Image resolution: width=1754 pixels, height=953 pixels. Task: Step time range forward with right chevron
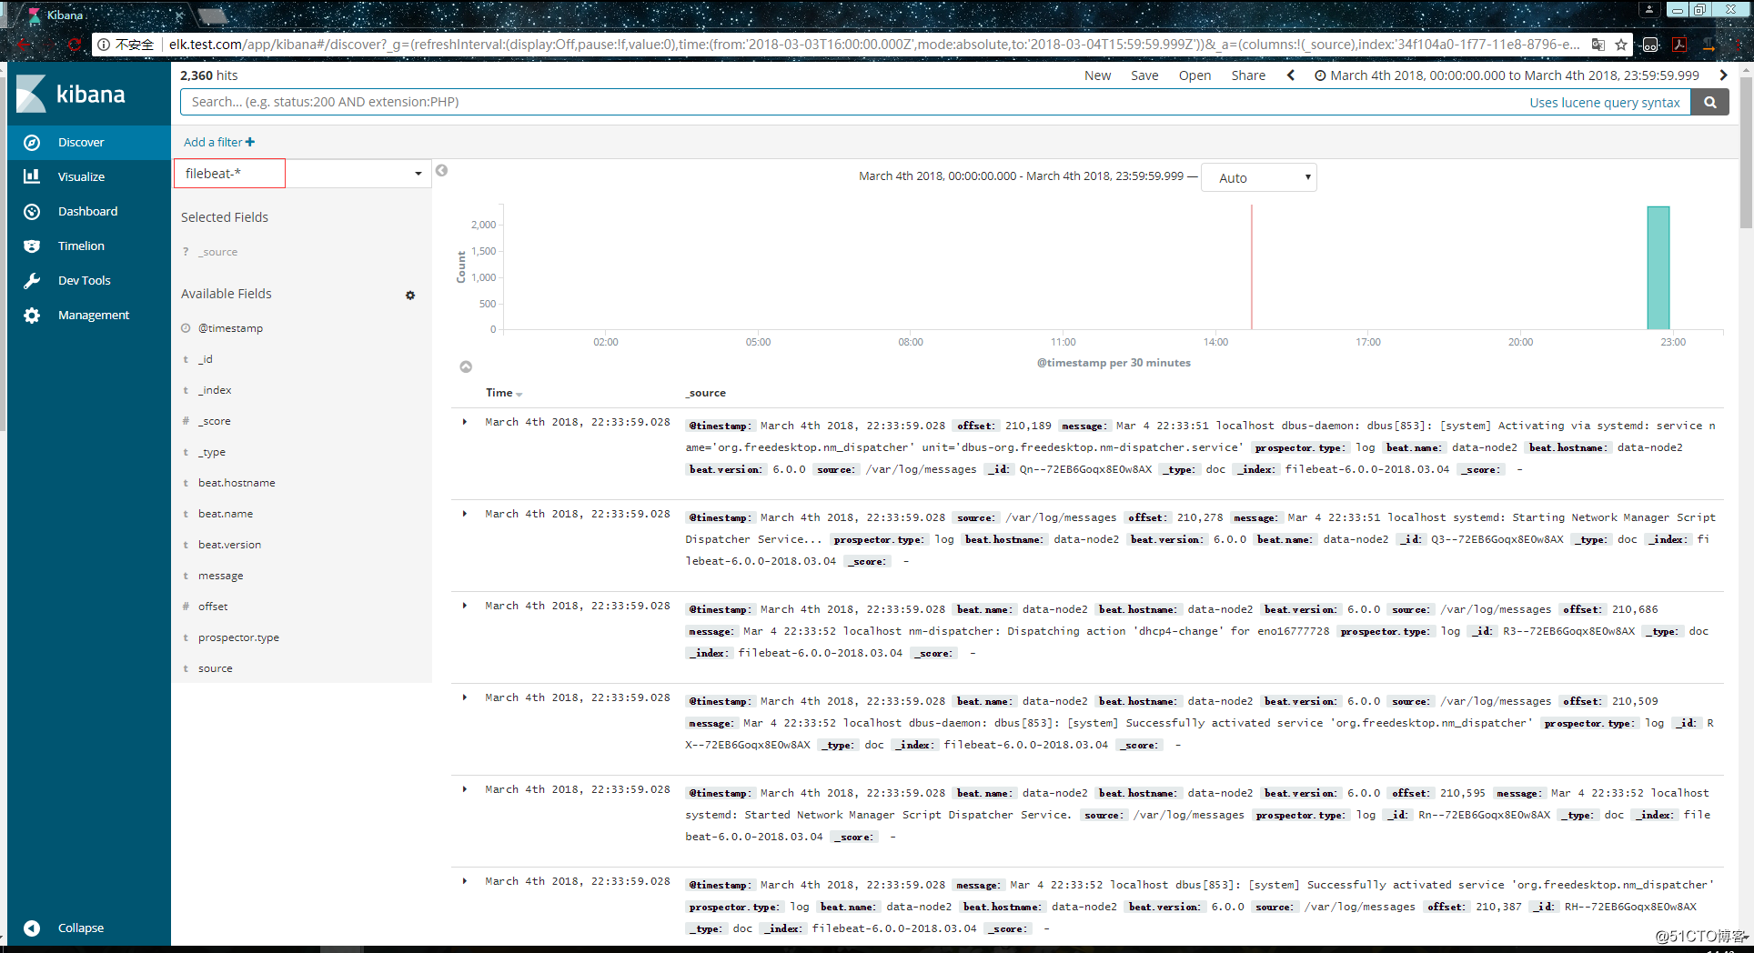[x=1723, y=75]
